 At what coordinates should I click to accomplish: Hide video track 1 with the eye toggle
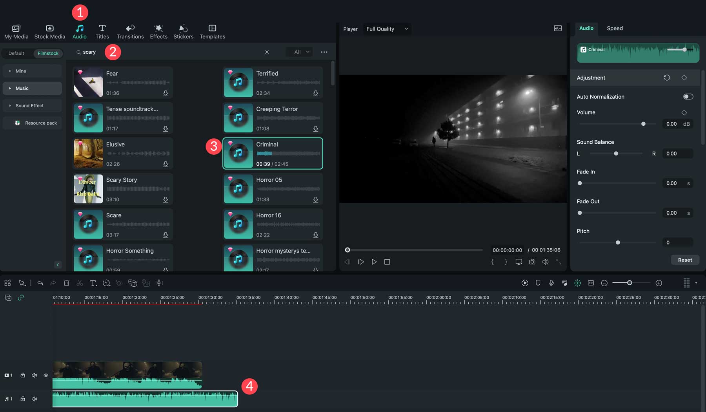click(45, 375)
